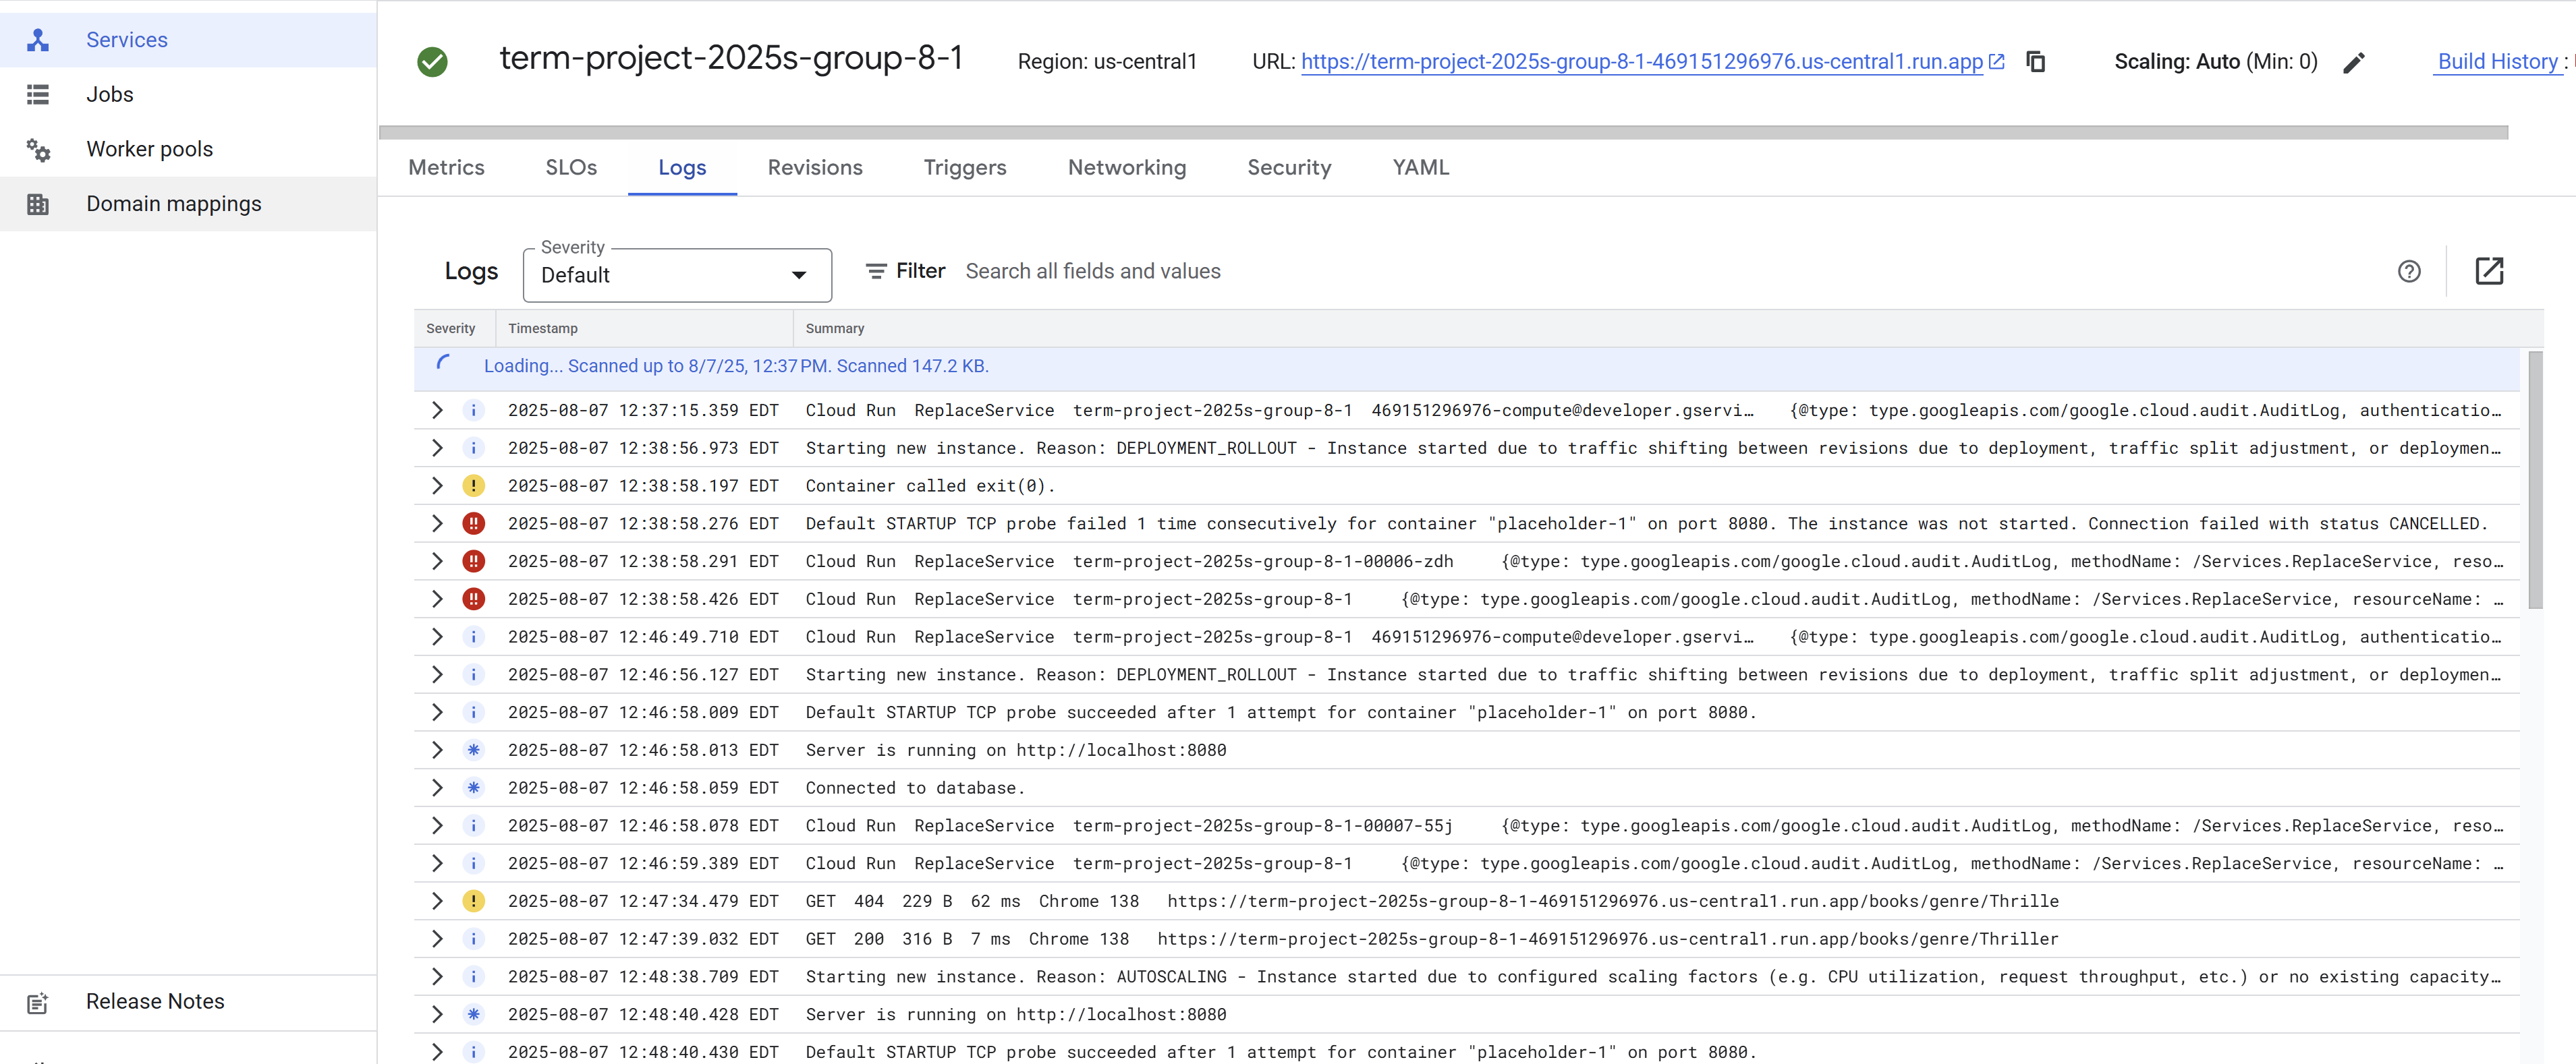Open the term-project run.app URL link
2576x1064 pixels.
click(1641, 62)
